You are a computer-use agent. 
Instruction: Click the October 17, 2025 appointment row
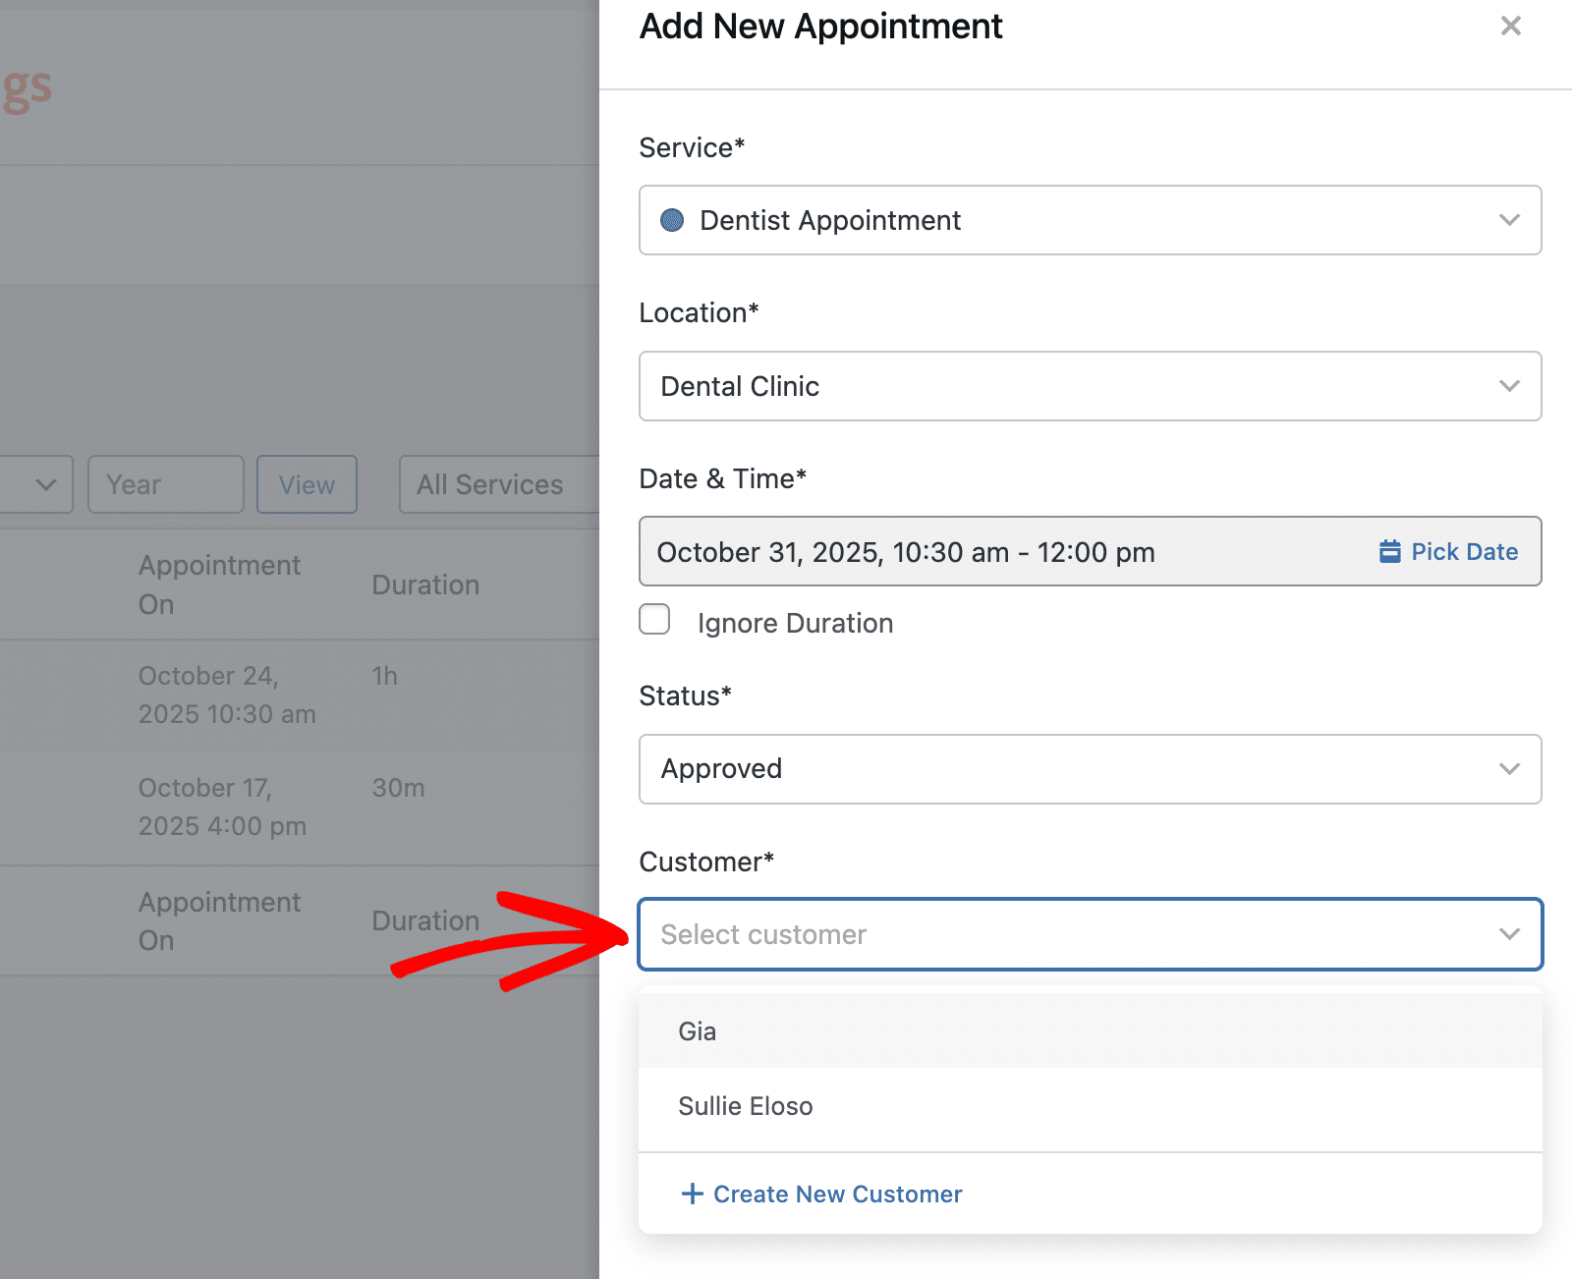pos(295,806)
